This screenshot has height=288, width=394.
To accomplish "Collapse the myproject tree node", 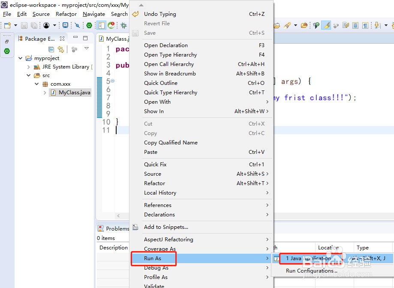I will 20,58.
